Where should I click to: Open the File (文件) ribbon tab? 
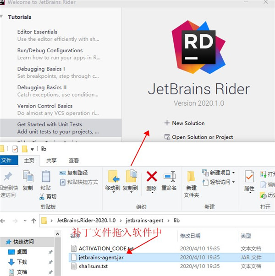[x=9, y=160]
